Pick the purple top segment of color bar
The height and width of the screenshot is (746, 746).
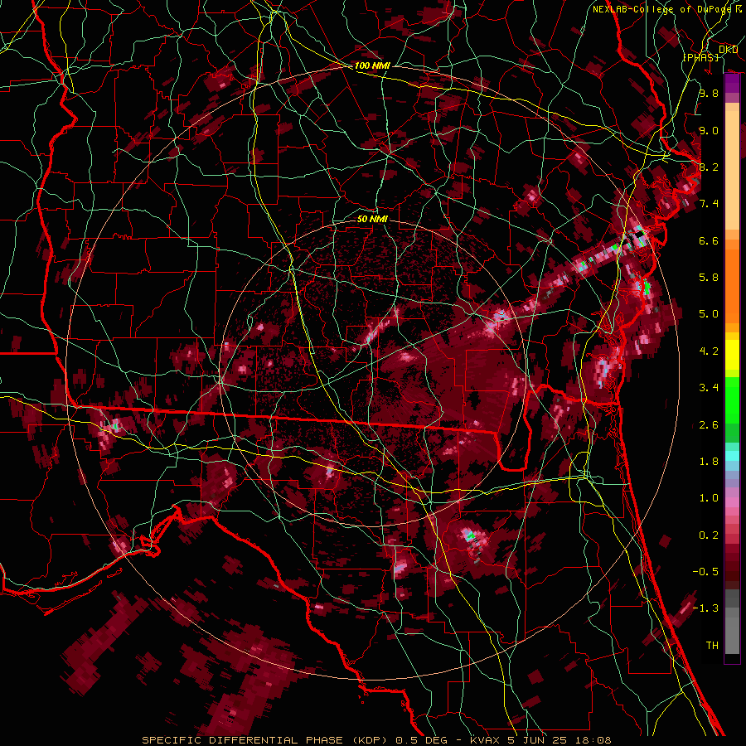coord(732,83)
